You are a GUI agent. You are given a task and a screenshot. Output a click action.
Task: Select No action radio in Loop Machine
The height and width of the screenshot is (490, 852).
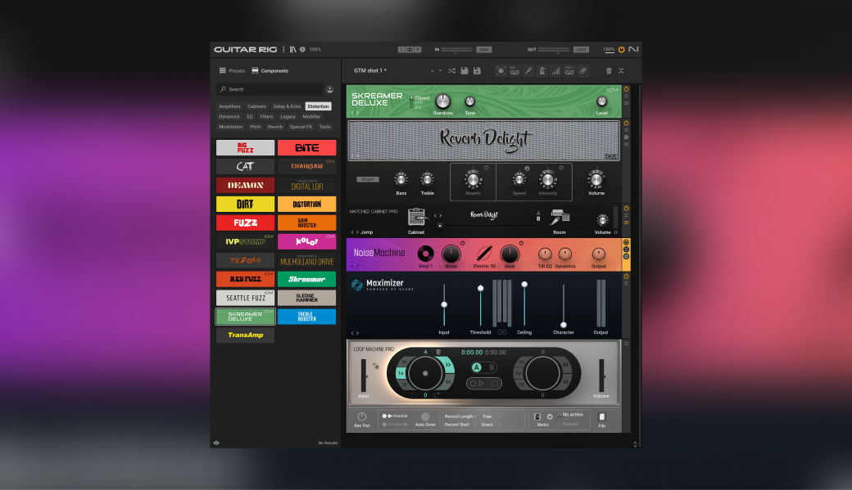click(560, 415)
